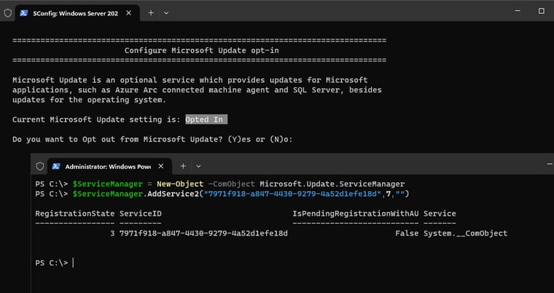Click the "Configure Microsoft Update opt-in" heading
Screen dimensions: 554x293
tap(201, 50)
